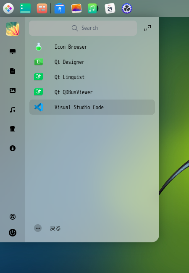The height and width of the screenshot is (273, 189).
Task: Launch the blue app store dock icon
Action: point(60,8)
